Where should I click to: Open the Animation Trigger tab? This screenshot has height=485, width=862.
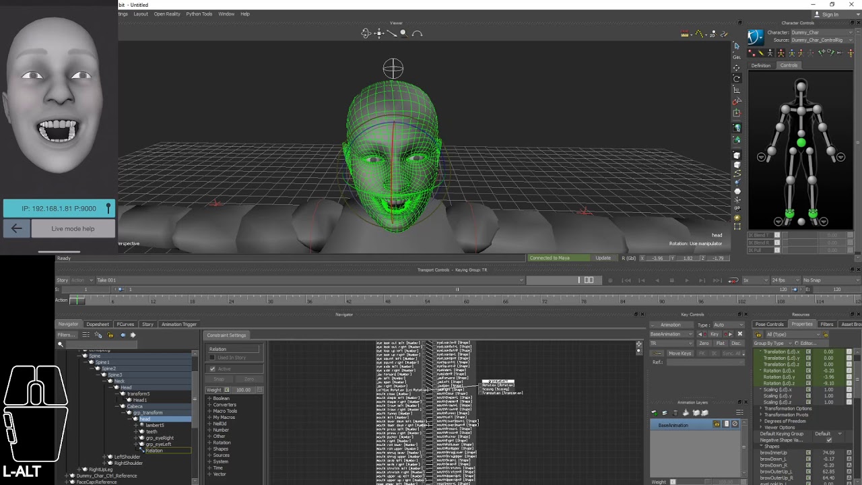click(178, 324)
